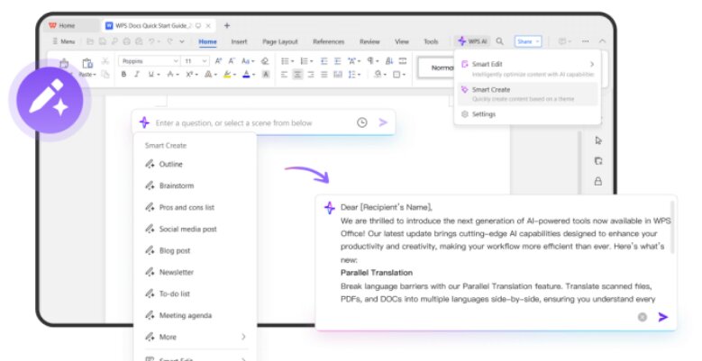Click the send arrow in AI prompt bar

[x=383, y=122]
